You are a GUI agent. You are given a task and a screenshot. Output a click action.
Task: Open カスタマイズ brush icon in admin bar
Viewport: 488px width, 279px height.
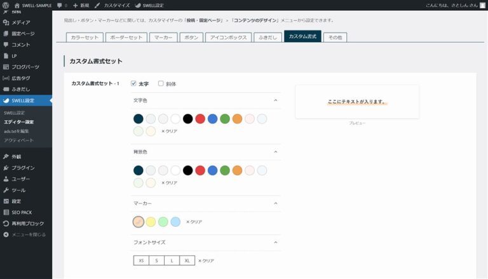[x=97, y=5]
